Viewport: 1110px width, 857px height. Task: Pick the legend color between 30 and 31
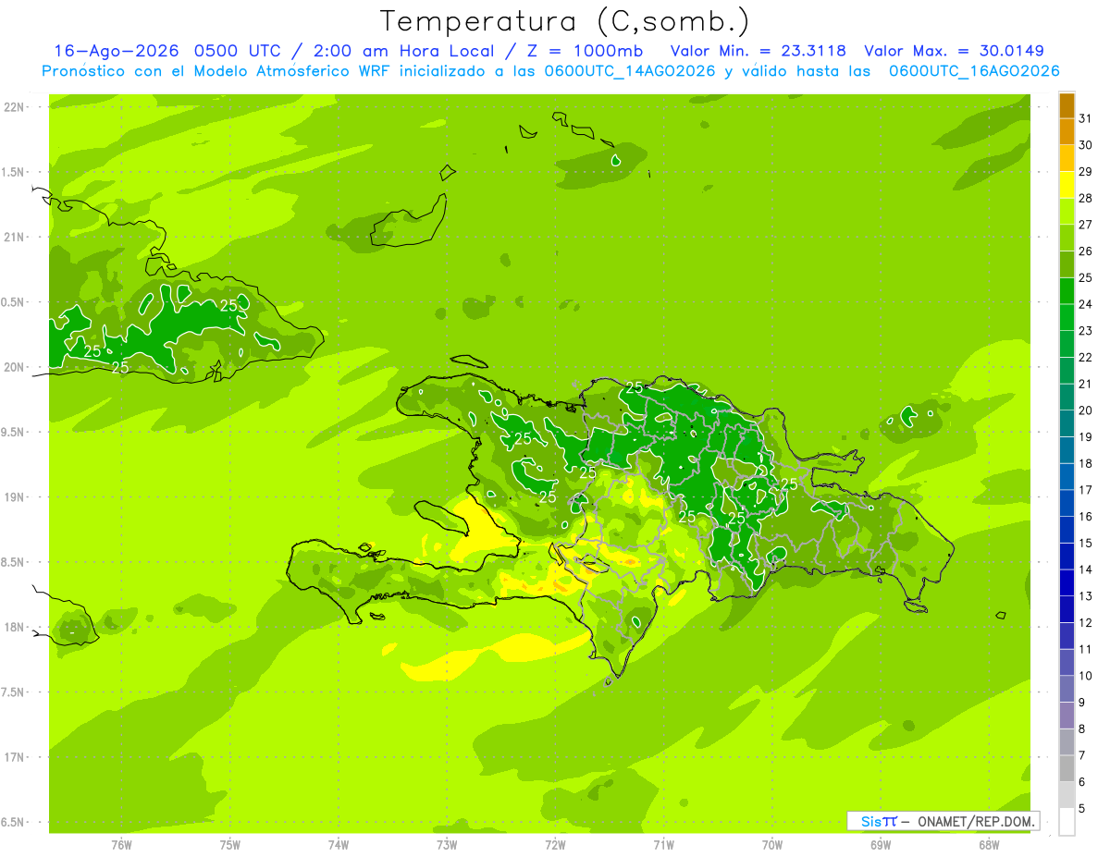click(1067, 131)
